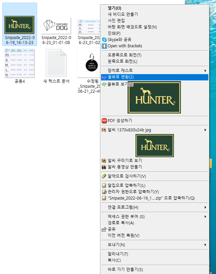Choose 열기(O) from the context menu
The image size is (216, 274).
click(155, 8)
